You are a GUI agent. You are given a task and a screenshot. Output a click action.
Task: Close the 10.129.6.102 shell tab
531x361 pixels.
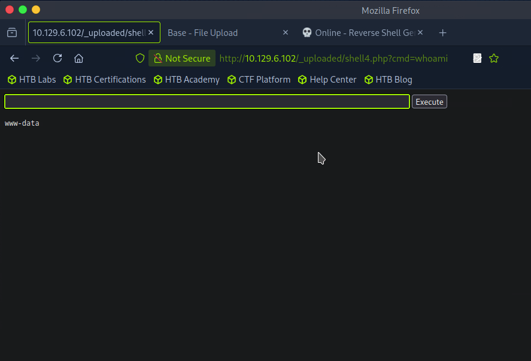coord(151,33)
